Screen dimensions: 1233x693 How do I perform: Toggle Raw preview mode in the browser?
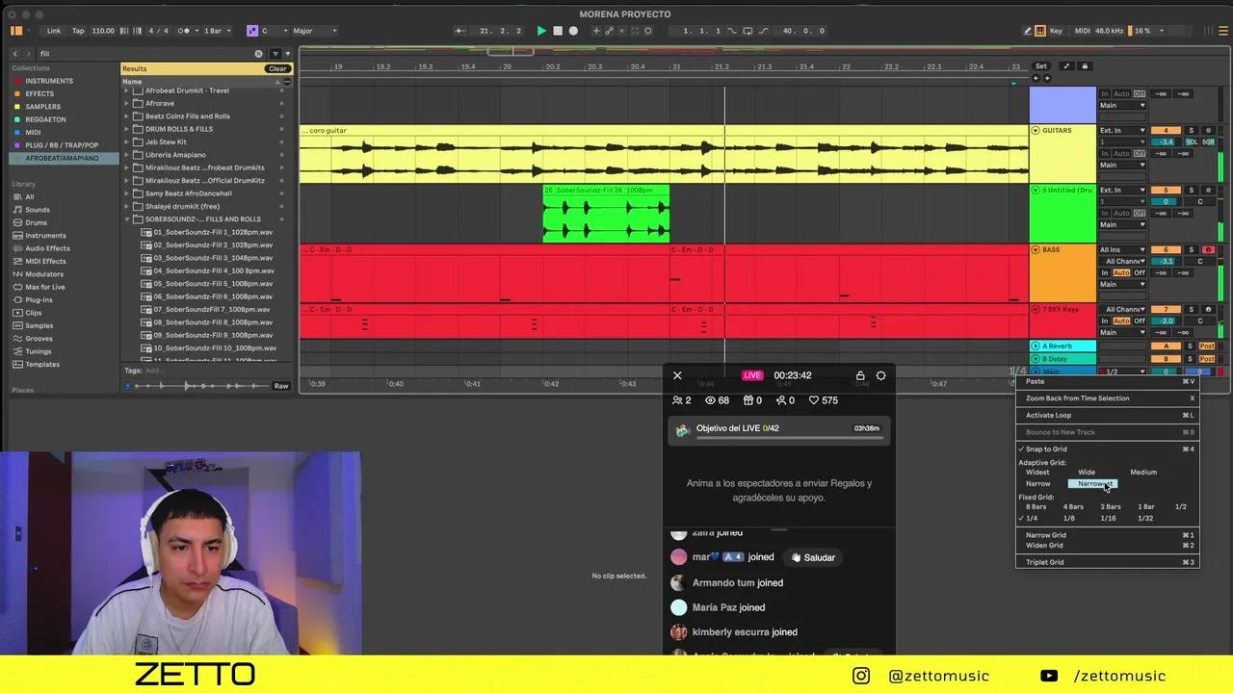[x=281, y=385]
